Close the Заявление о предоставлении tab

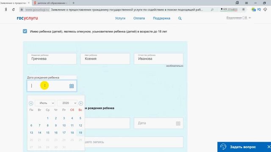pyautogui.click(x=29, y=3)
